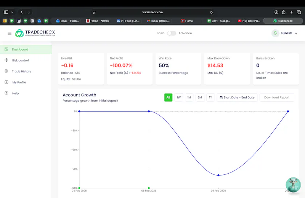Click the Net Profit value -100.07%
305x198 pixels.
click(x=121, y=65)
